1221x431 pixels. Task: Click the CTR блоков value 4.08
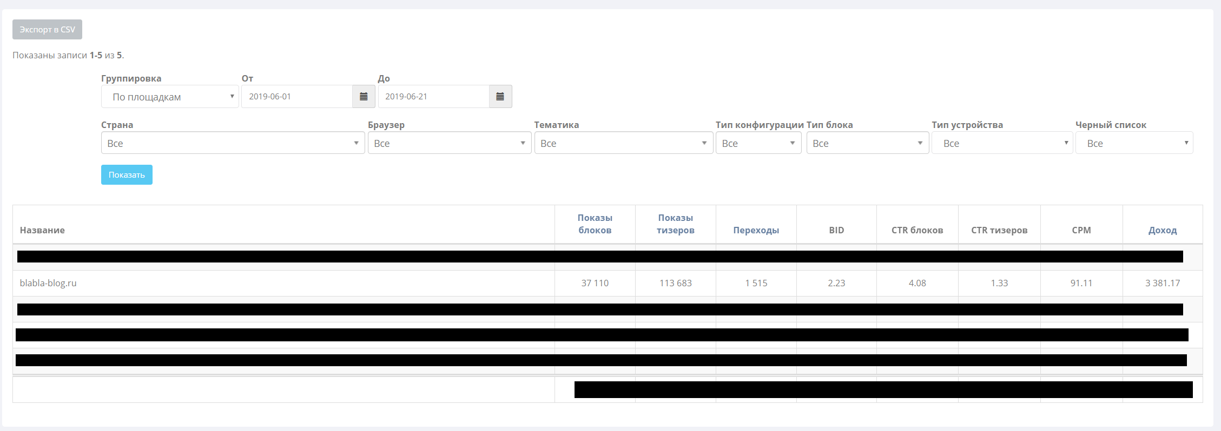tap(918, 283)
